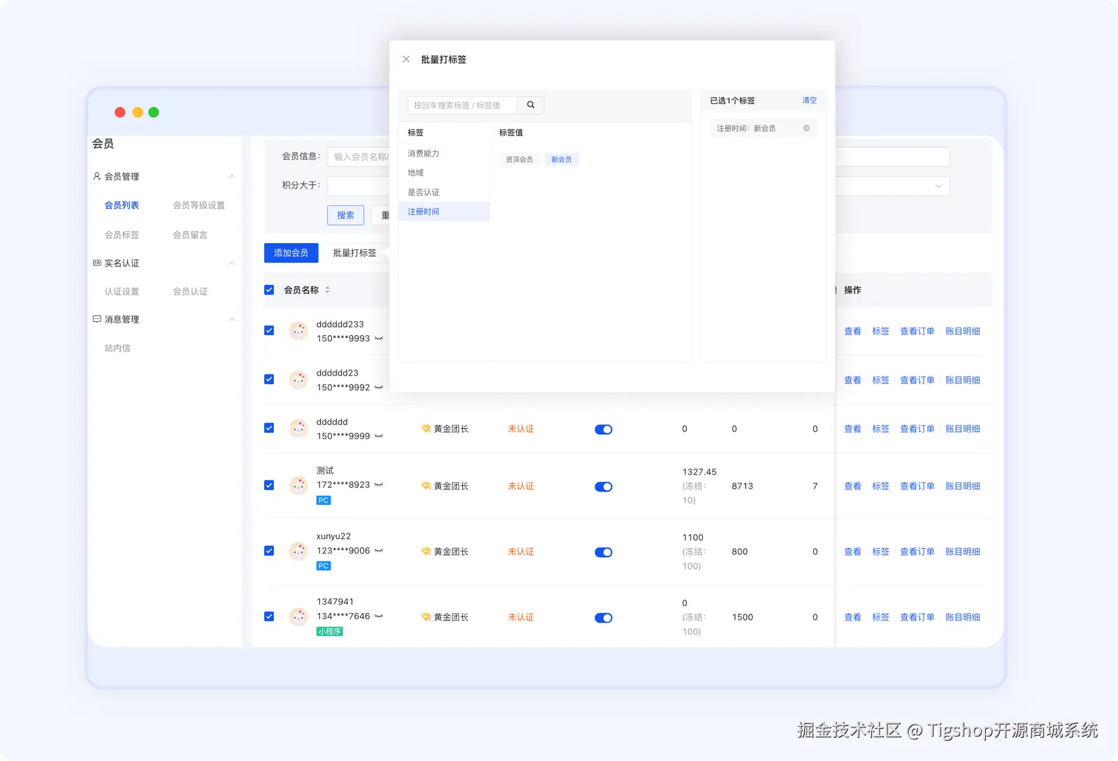Turn off the switch in xunyu22 row
Image resolution: width=1118 pixels, height=761 pixels.
coord(604,552)
